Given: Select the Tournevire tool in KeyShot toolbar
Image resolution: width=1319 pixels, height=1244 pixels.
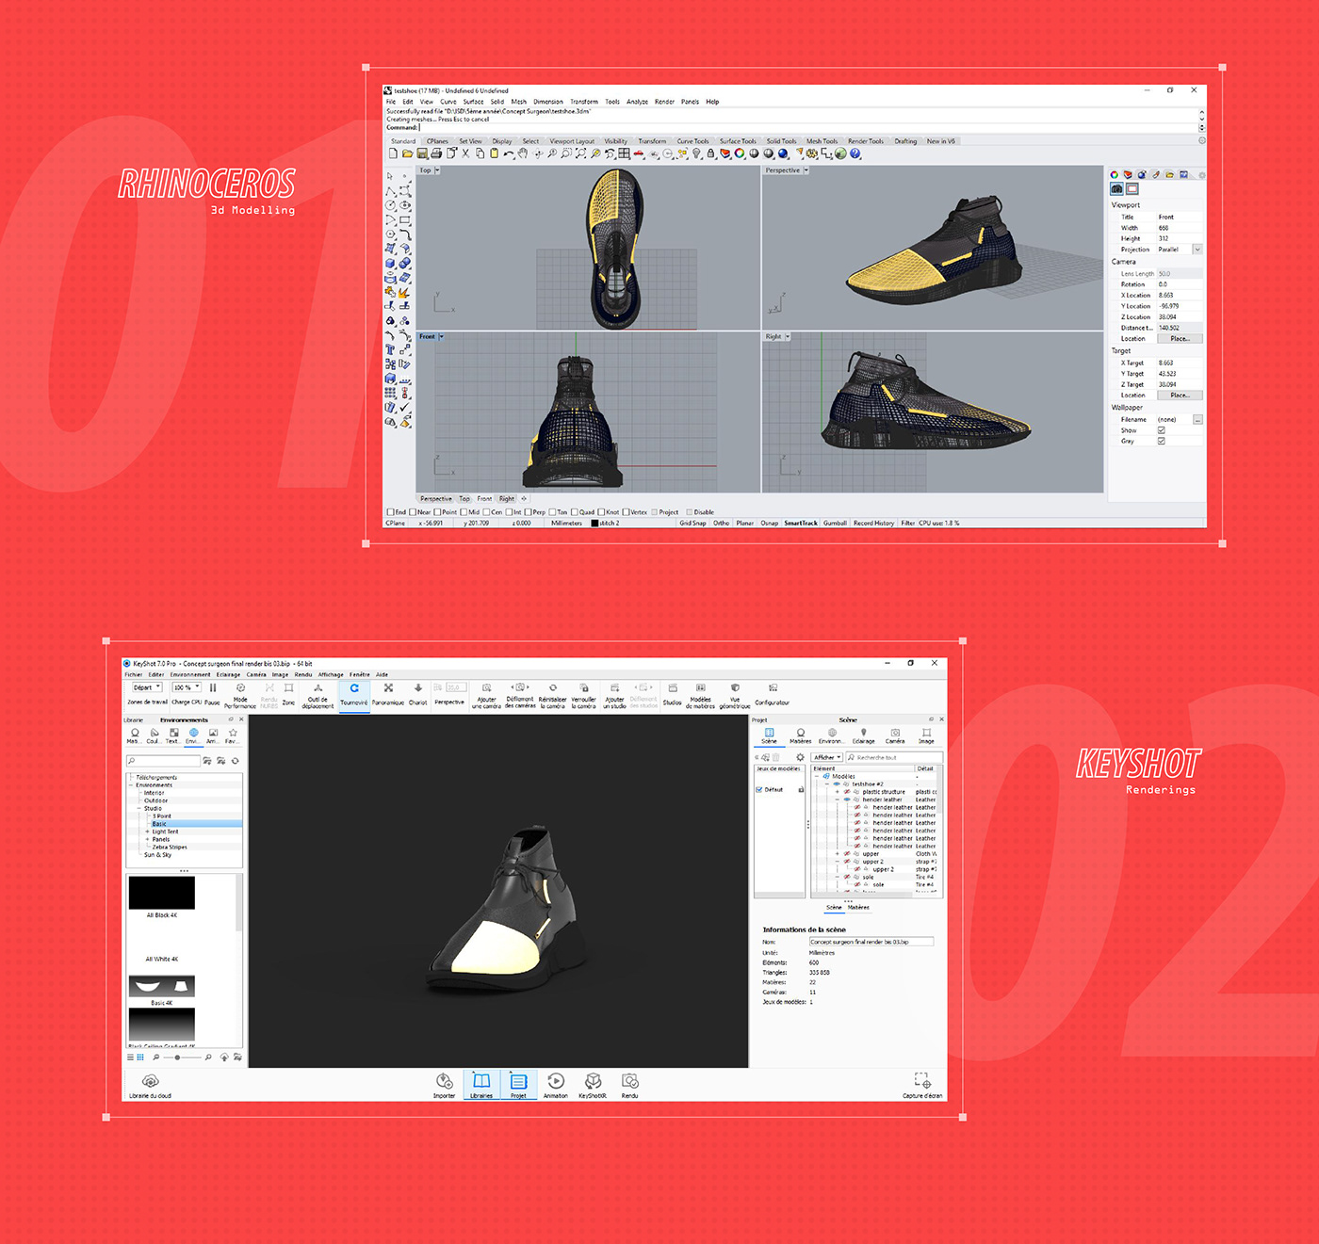Looking at the screenshot, I should tap(353, 694).
